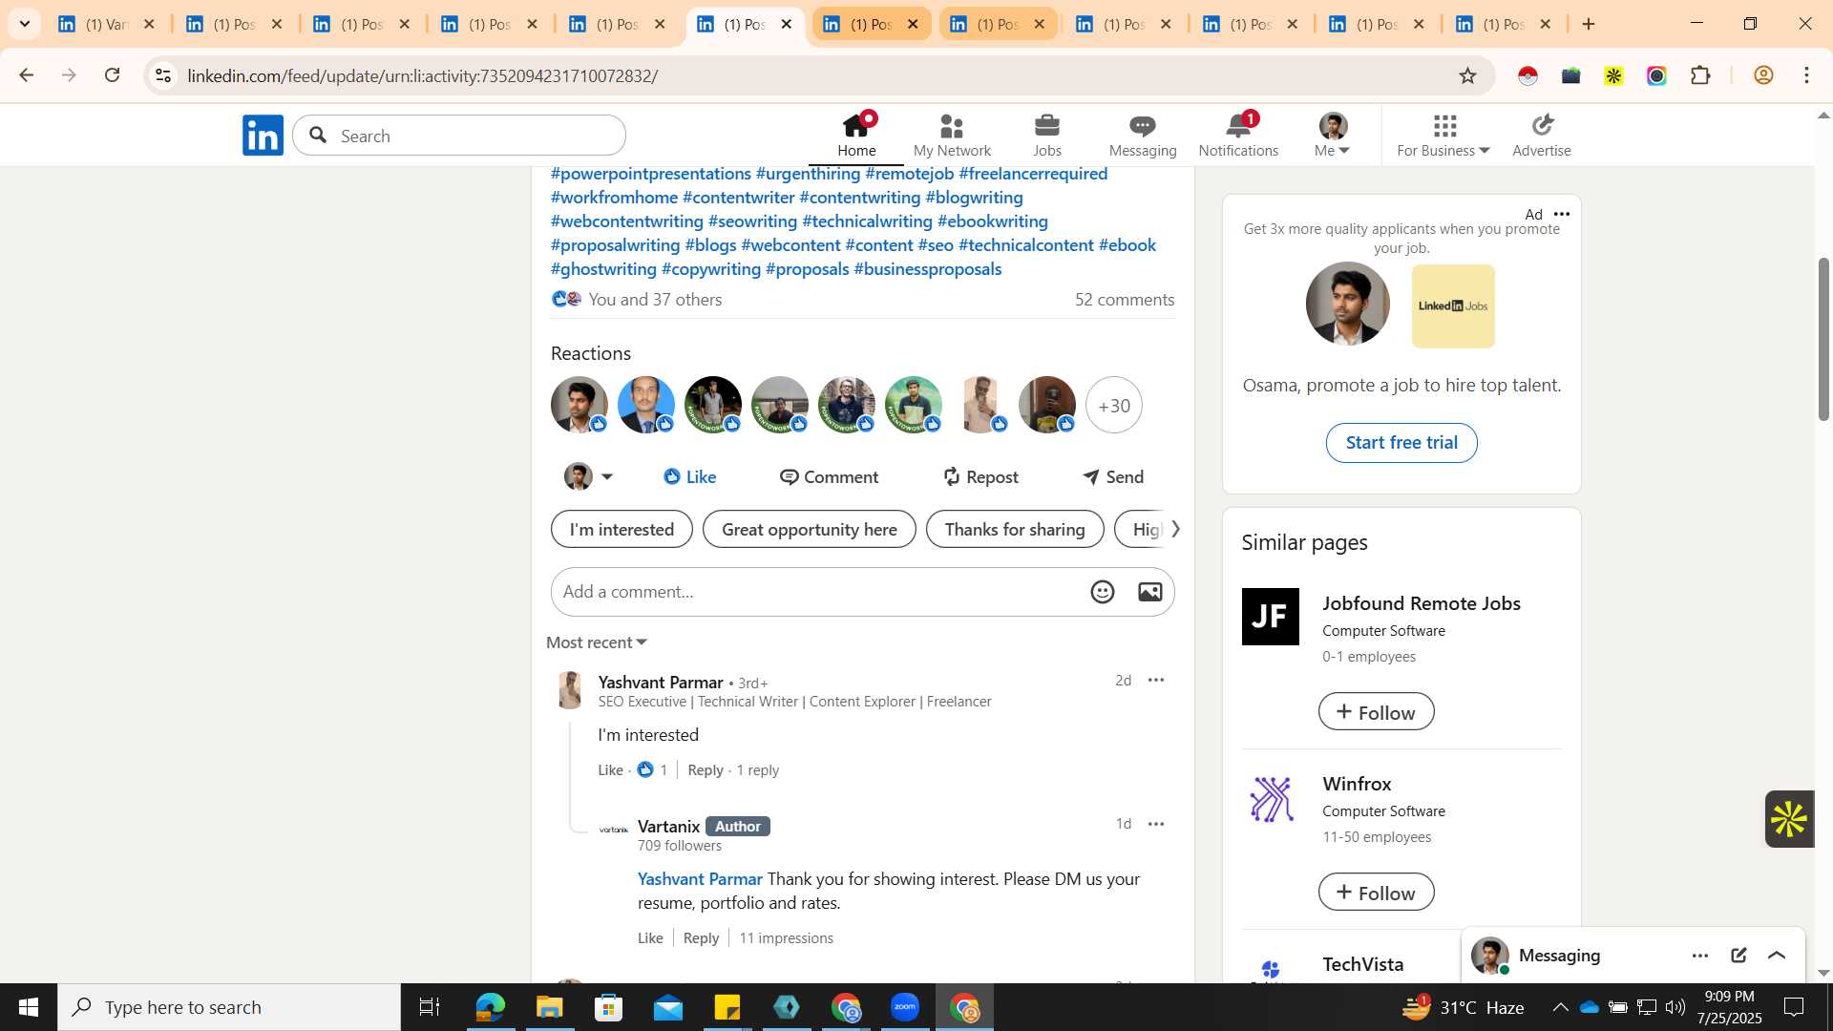Switch commenting identity dropdown
The image size is (1833, 1031).
(x=588, y=476)
